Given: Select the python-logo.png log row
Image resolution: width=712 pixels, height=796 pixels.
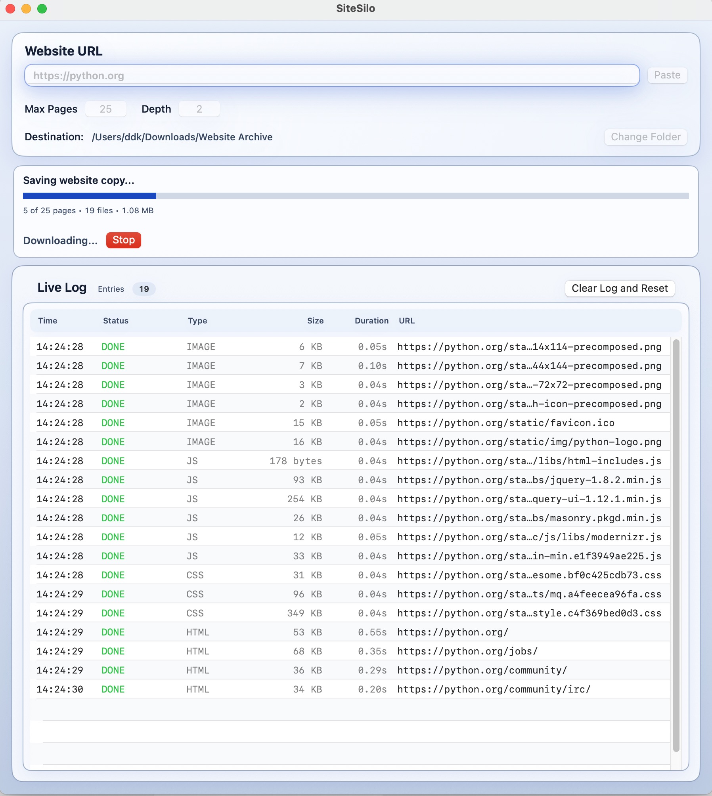Looking at the screenshot, I should (350, 442).
